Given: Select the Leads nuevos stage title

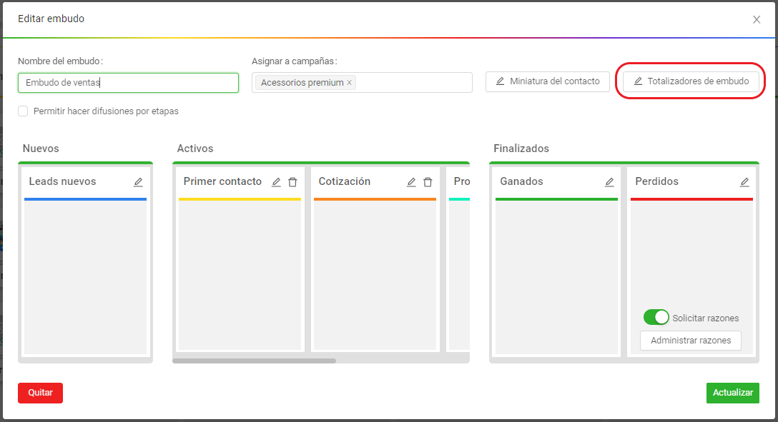Looking at the screenshot, I should (x=62, y=181).
